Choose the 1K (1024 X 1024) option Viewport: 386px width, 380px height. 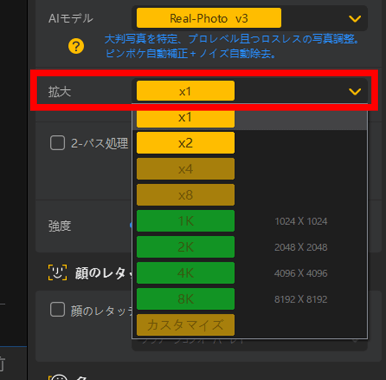click(185, 221)
